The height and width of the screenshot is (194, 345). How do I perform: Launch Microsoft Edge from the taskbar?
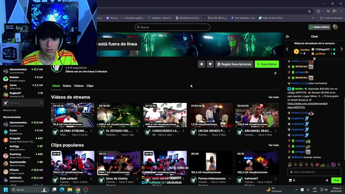tap(62, 190)
